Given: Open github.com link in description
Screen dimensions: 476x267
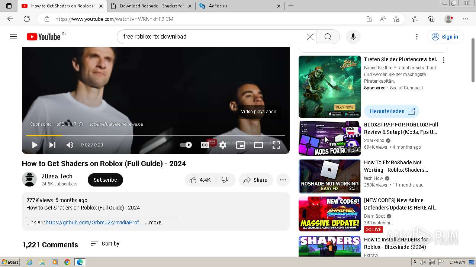Looking at the screenshot, I should click(x=94, y=222).
